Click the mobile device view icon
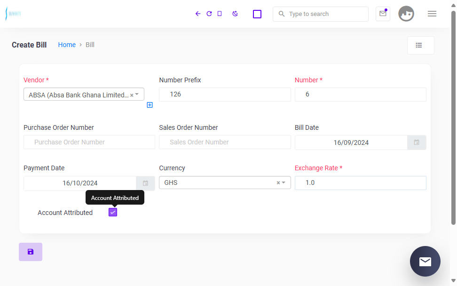 point(220,14)
